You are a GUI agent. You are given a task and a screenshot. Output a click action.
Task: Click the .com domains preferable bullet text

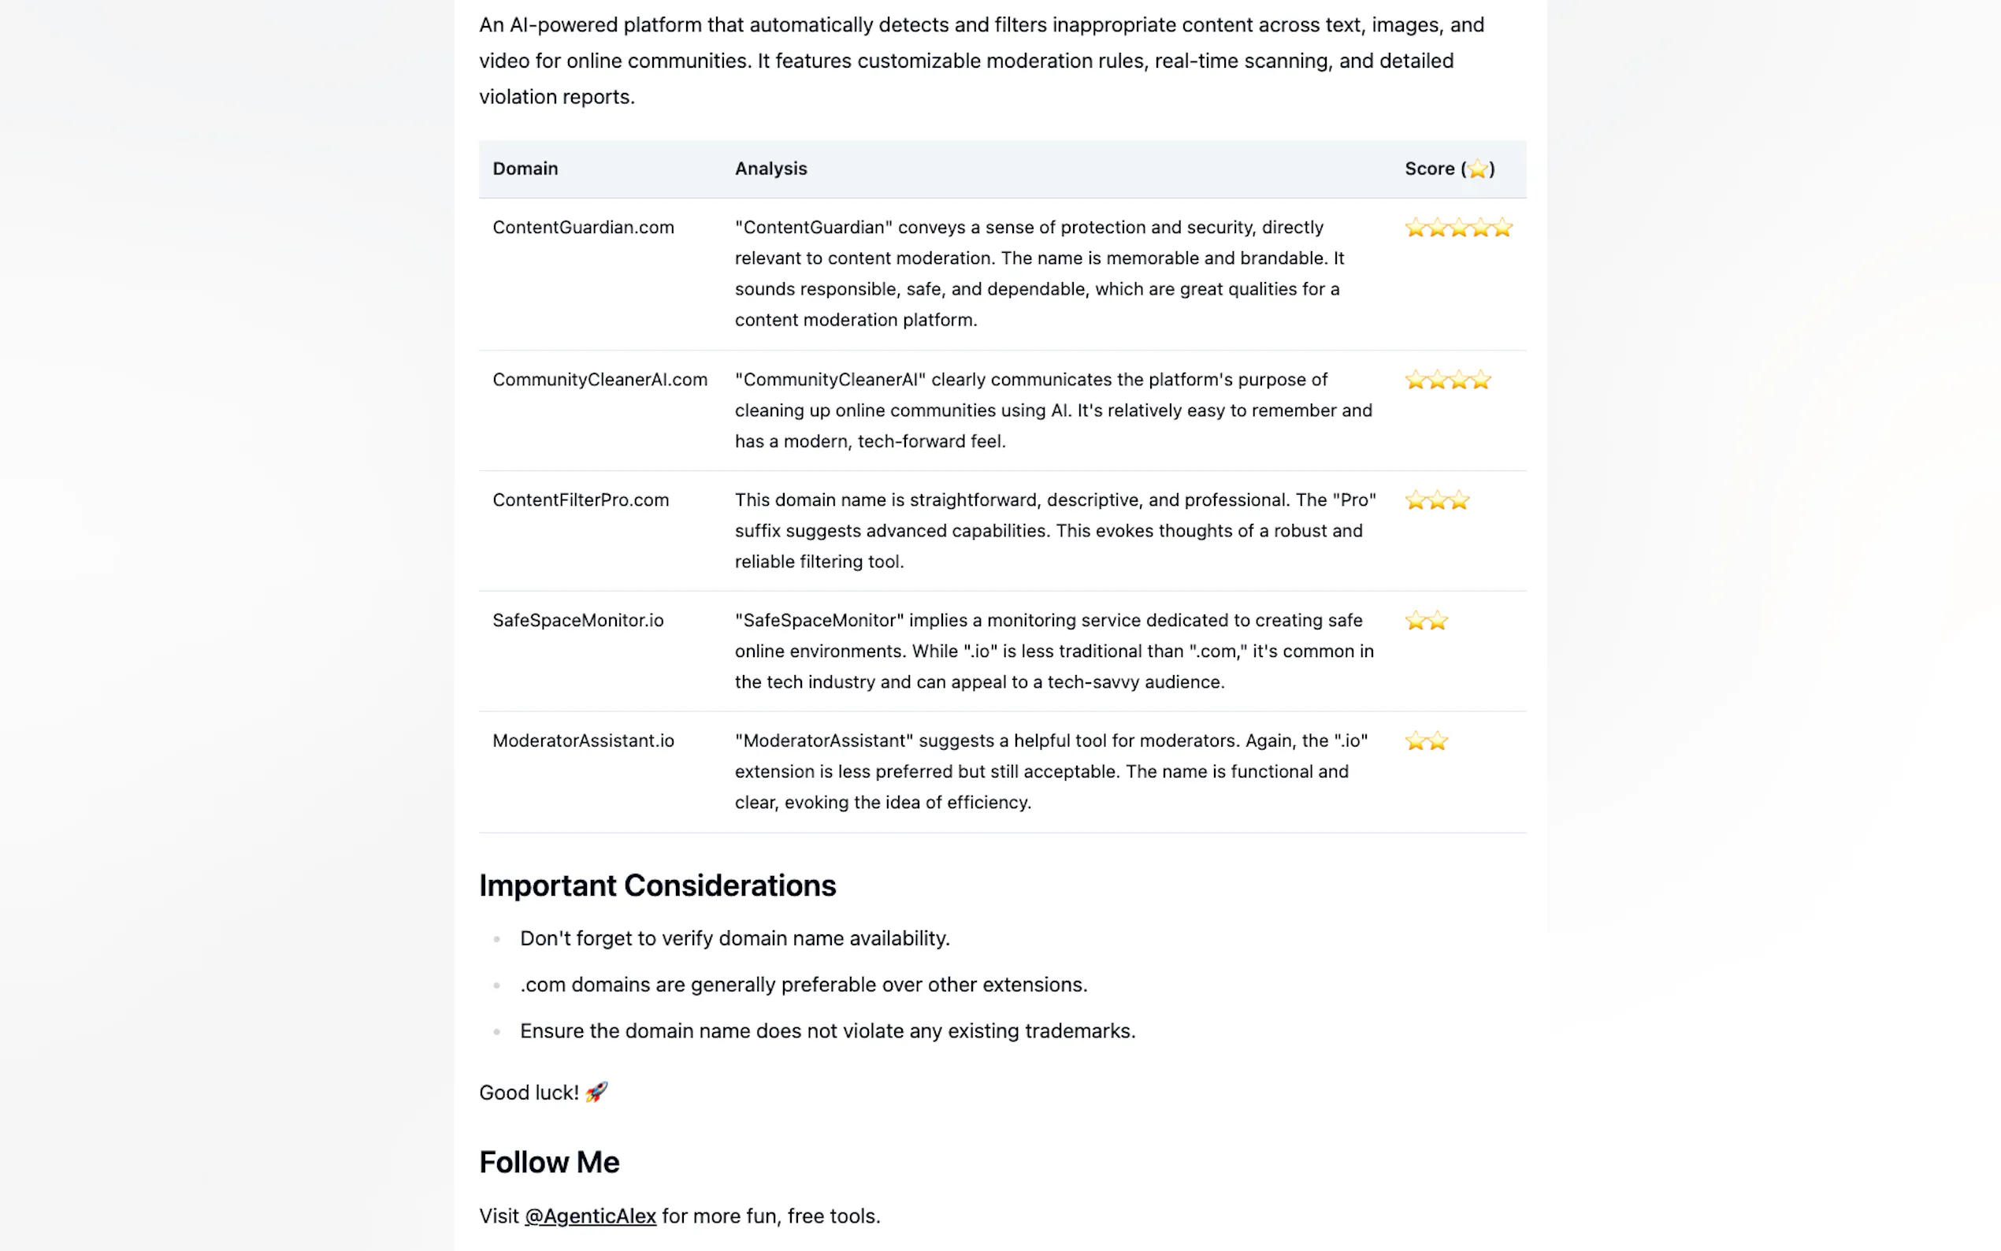[x=804, y=985]
